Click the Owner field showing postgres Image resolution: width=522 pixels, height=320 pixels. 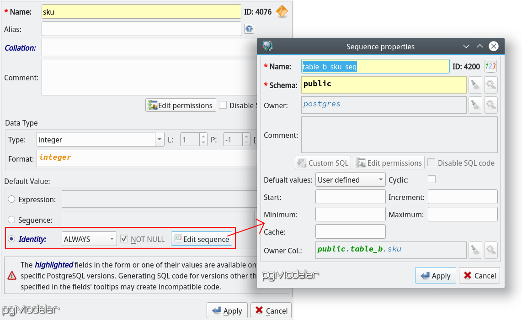coord(384,105)
